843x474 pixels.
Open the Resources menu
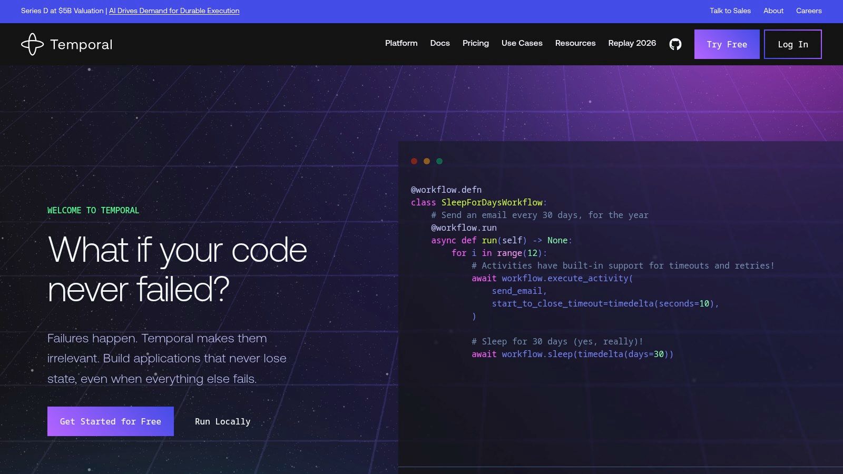point(575,43)
